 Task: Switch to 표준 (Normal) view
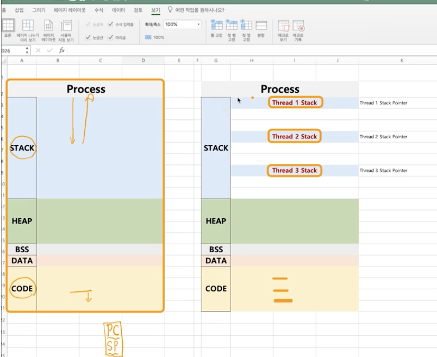8,28
